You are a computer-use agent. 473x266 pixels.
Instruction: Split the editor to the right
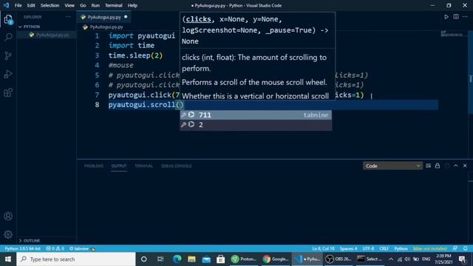coord(456,17)
